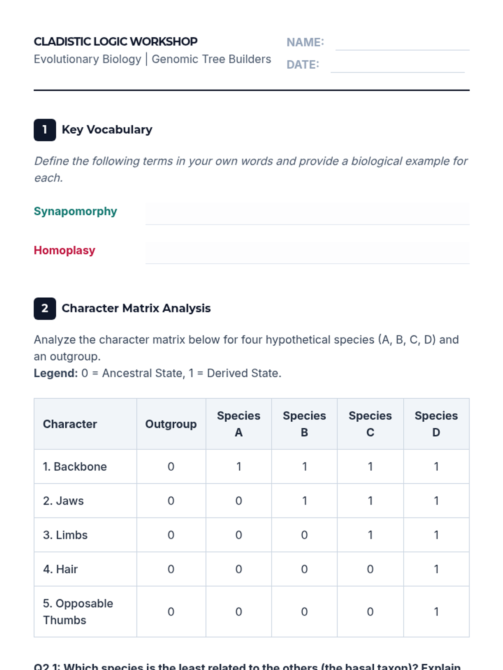Screen dimensions: 503x670
Task: Click the DATE input line
Action: coord(397,65)
